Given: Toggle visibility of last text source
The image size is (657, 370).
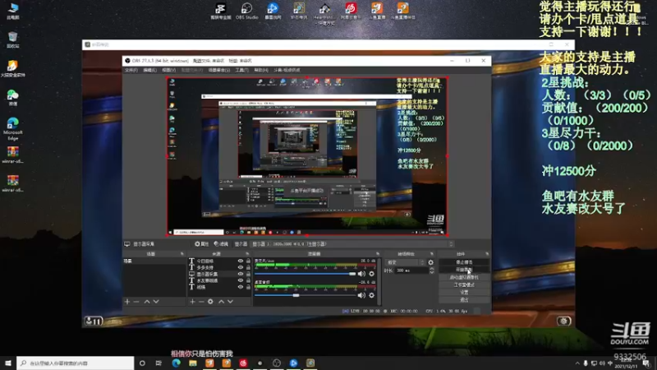Looking at the screenshot, I should (241, 287).
